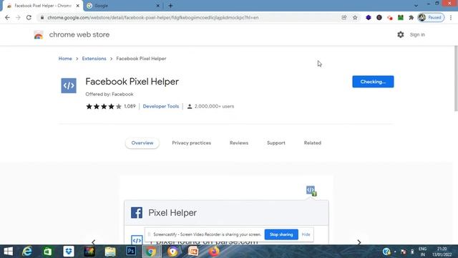The image size is (458, 258).
Task: Click the dark circle extension icon
Action: (x=379, y=17)
